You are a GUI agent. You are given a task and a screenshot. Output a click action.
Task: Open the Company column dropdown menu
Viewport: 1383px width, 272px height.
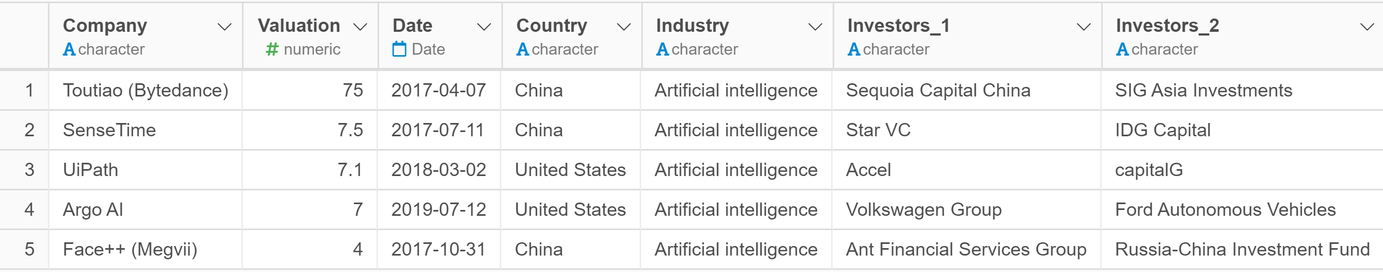click(x=224, y=27)
